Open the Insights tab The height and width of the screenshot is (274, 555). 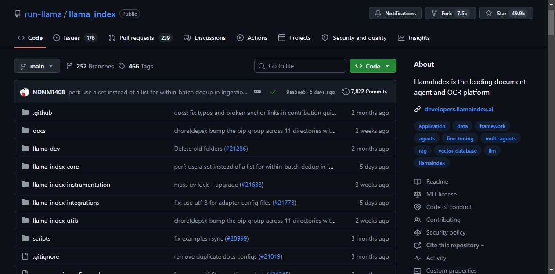point(414,38)
